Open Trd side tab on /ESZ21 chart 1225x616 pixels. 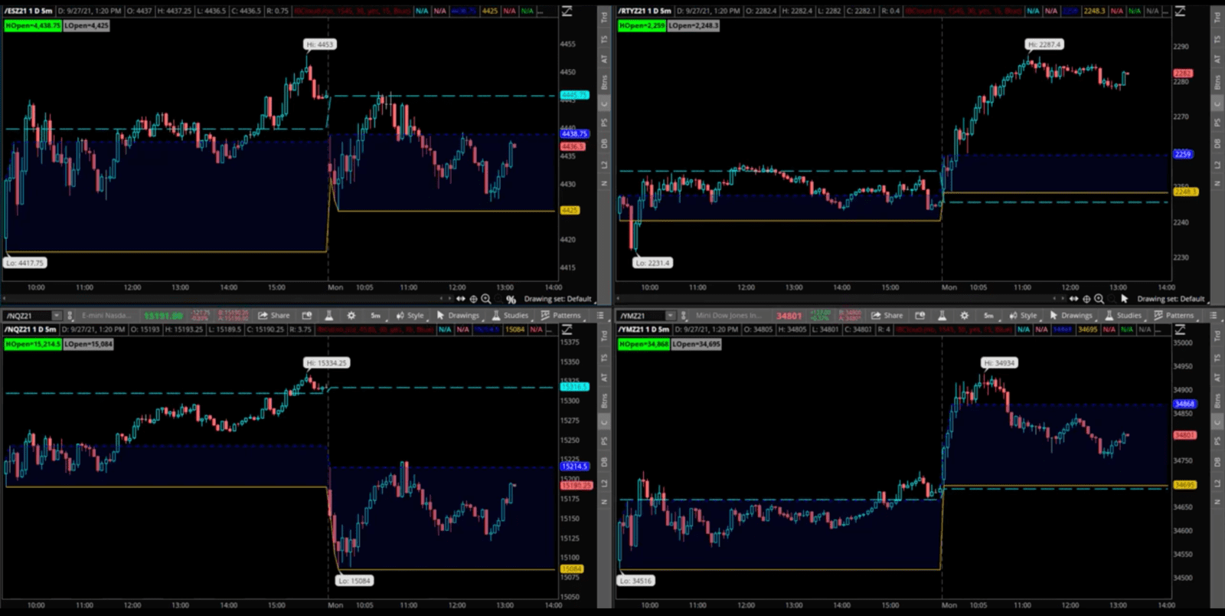(x=604, y=16)
